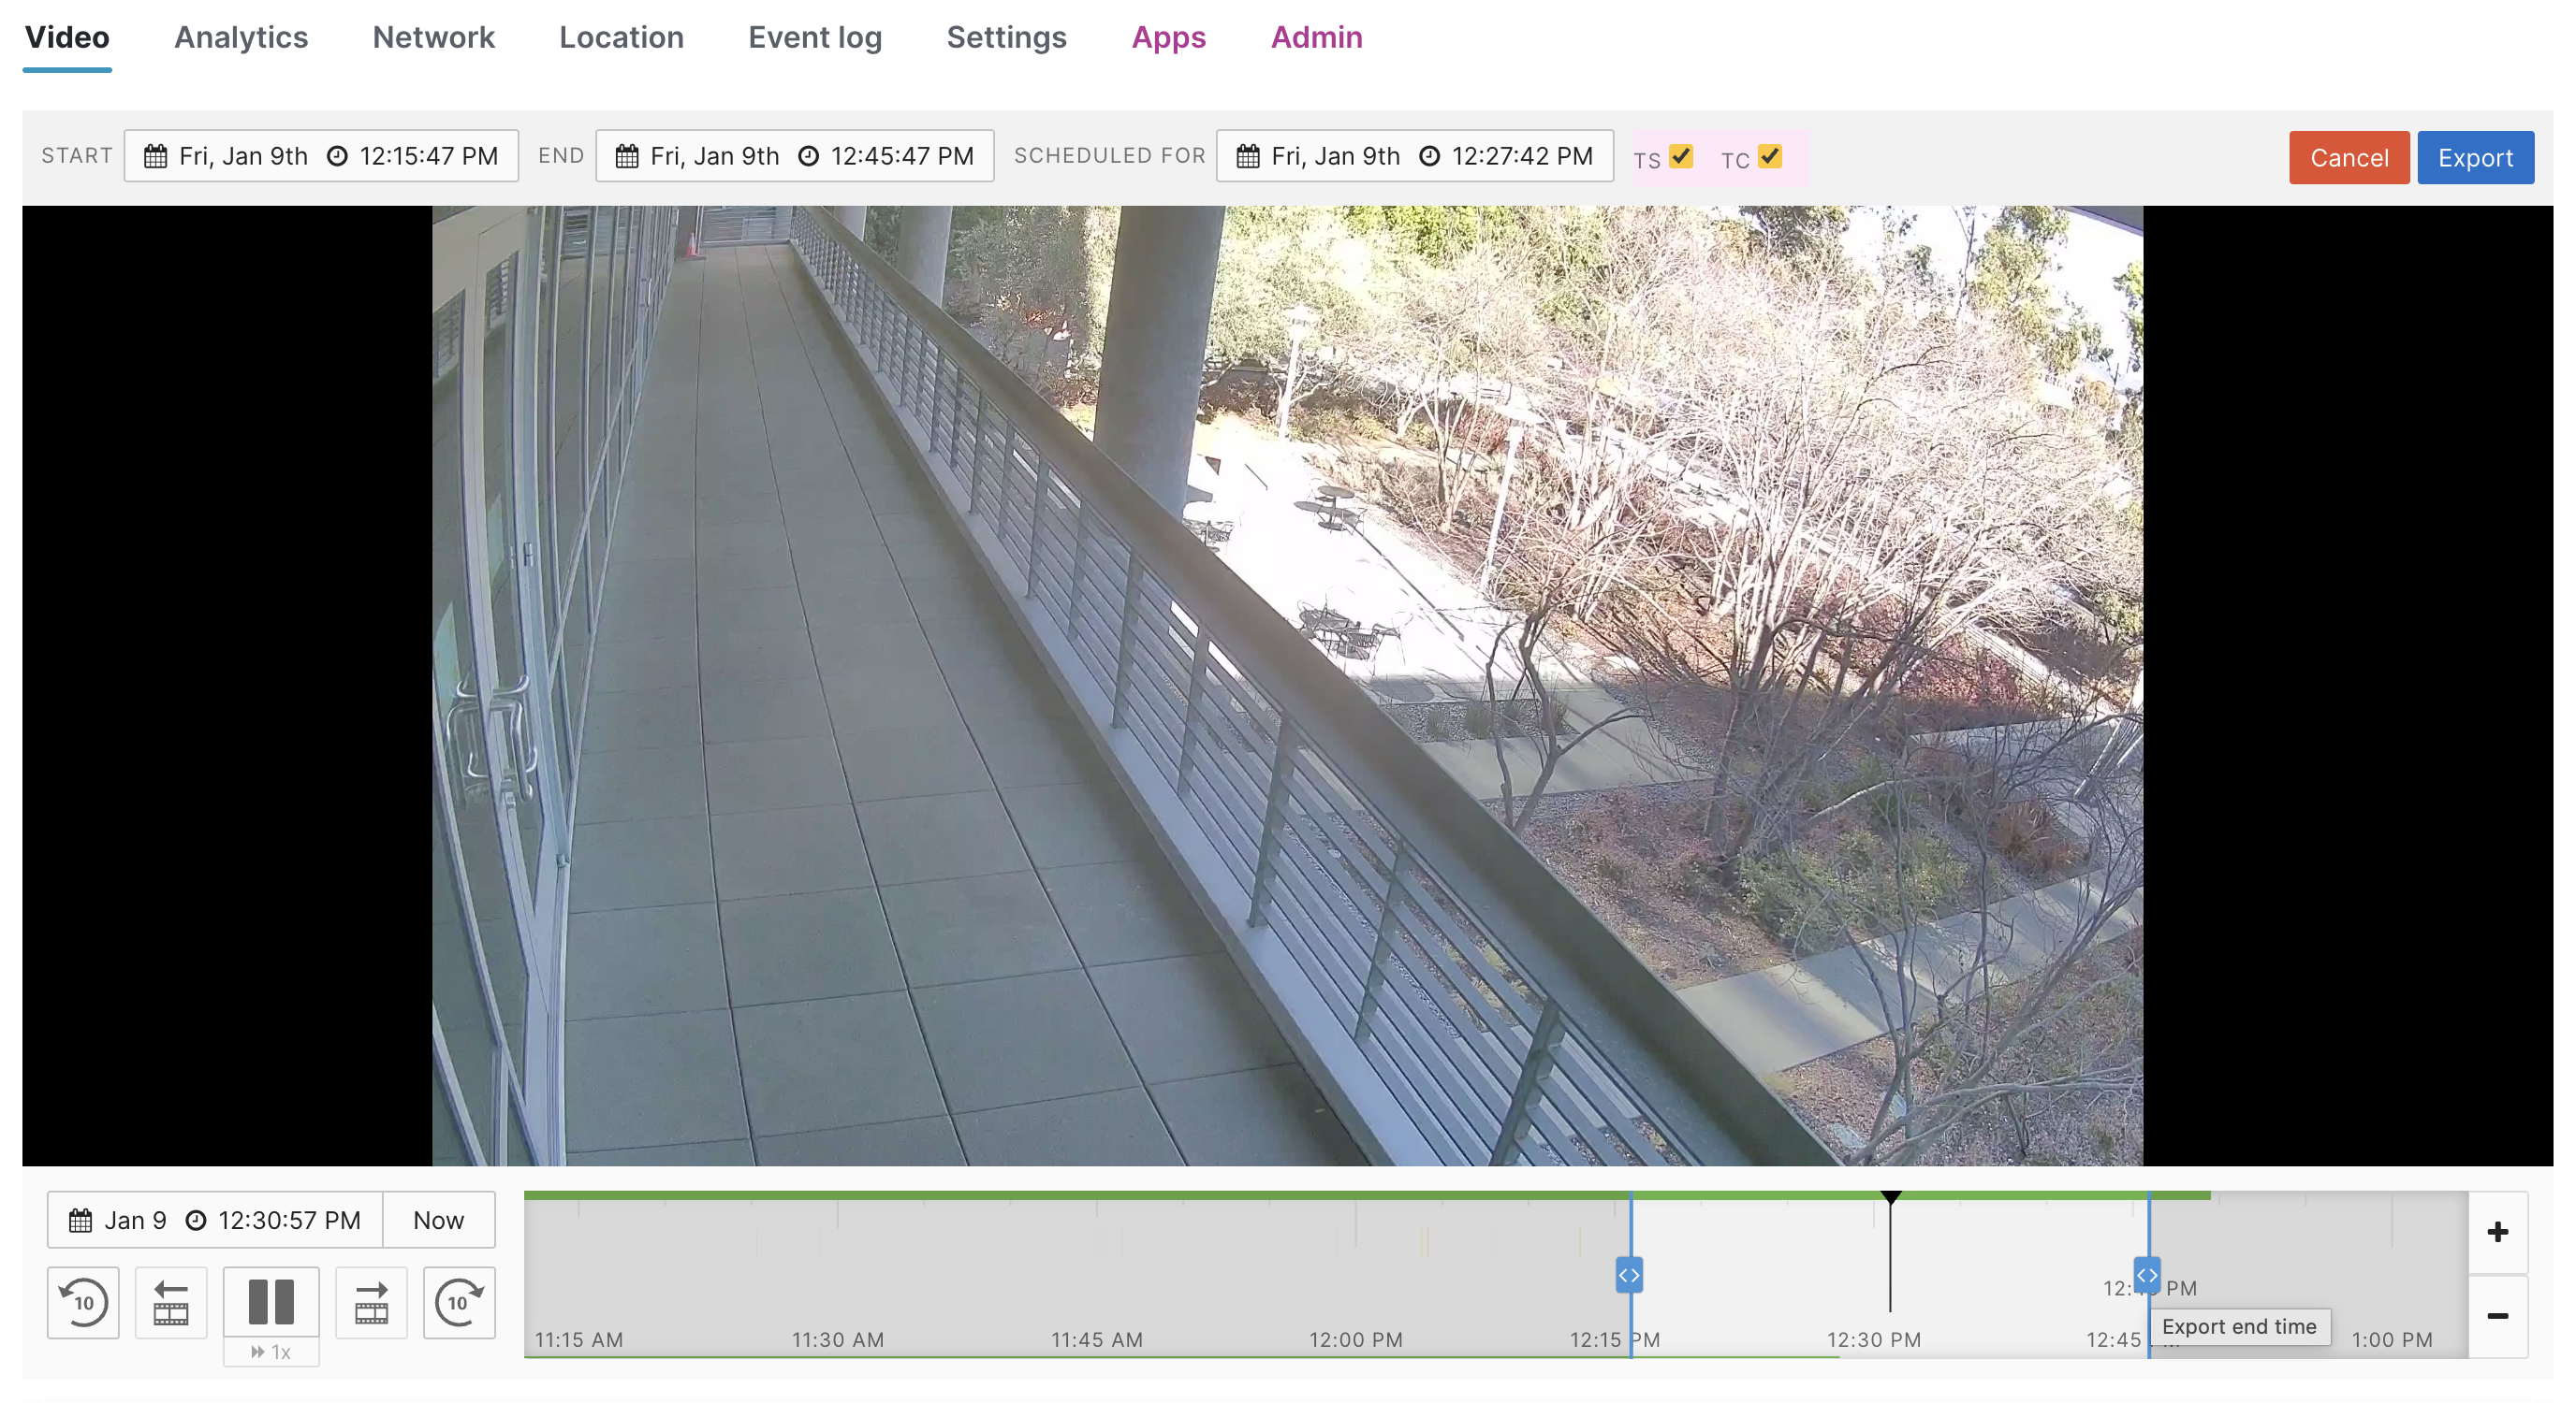2576x1403 pixels.
Task: Click the clock icon in the END field
Action: [x=807, y=156]
